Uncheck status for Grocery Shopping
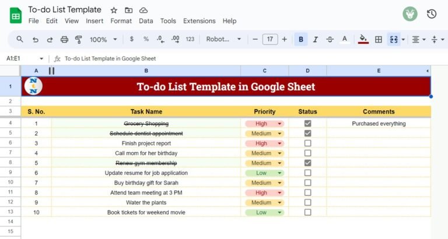The width and height of the screenshot is (448, 239). pos(307,124)
